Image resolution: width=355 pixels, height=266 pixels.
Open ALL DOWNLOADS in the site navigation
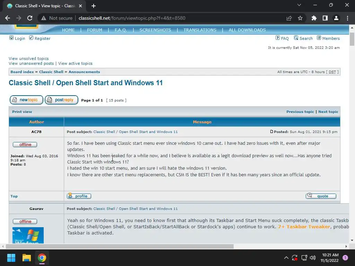(x=247, y=30)
